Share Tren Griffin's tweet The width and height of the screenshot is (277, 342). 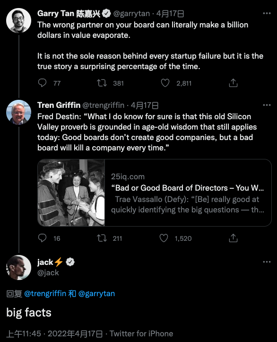click(233, 238)
